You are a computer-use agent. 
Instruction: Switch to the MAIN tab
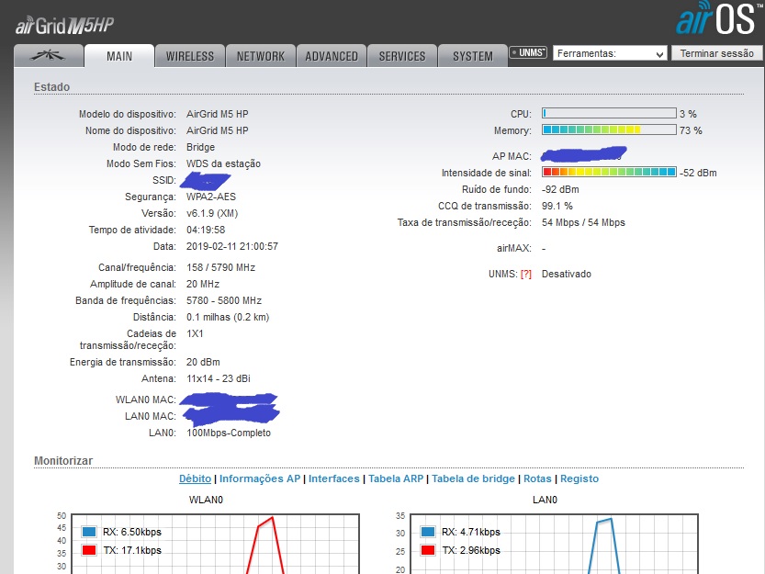pos(119,56)
